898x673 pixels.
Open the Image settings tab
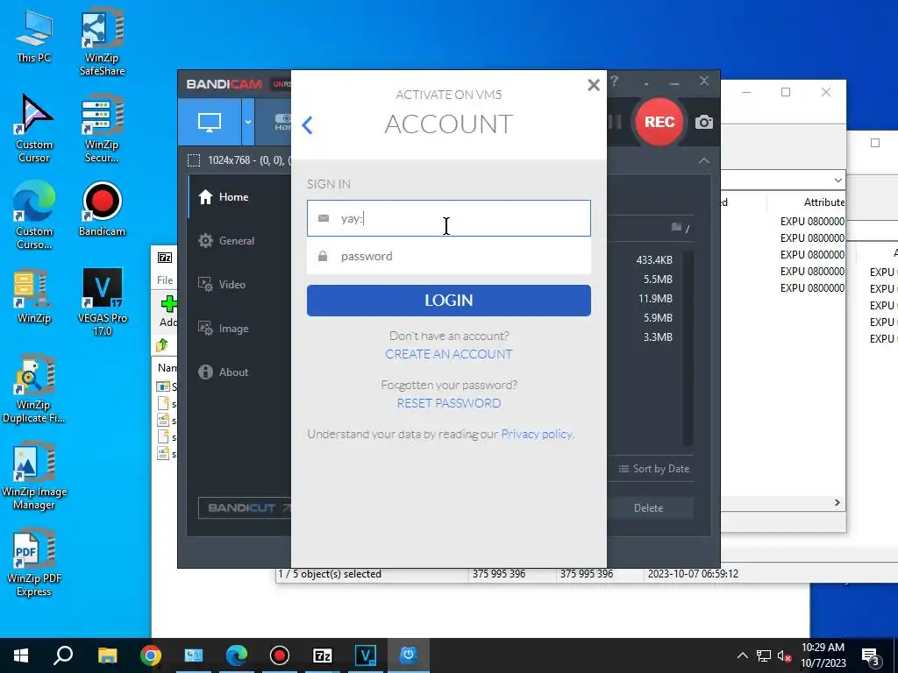[223, 329]
